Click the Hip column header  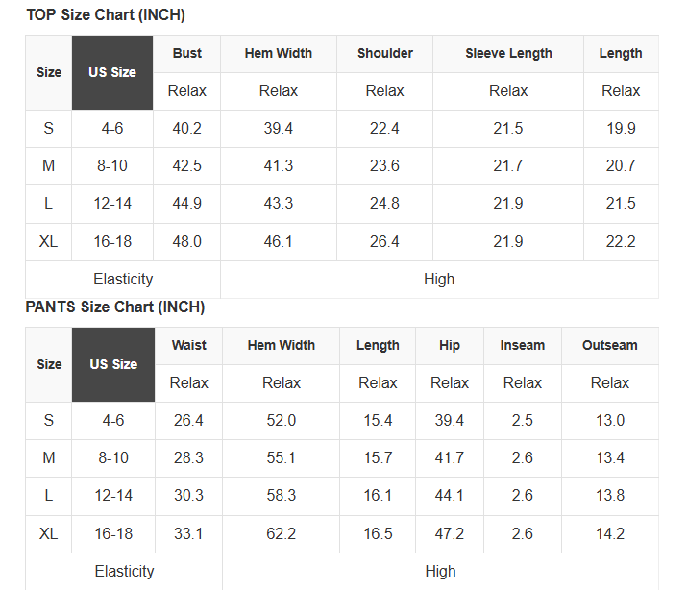click(x=450, y=346)
